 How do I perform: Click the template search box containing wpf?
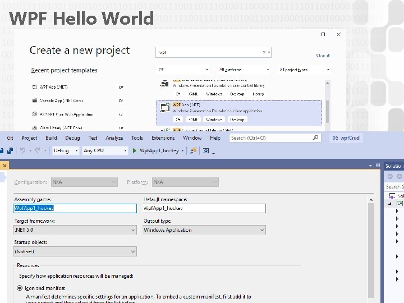[213, 52]
